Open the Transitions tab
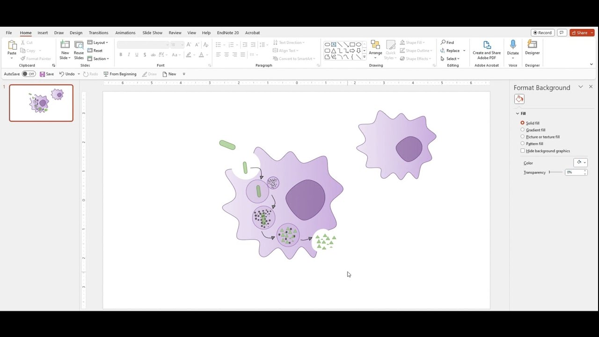Image resolution: width=599 pixels, height=337 pixels. click(x=98, y=33)
